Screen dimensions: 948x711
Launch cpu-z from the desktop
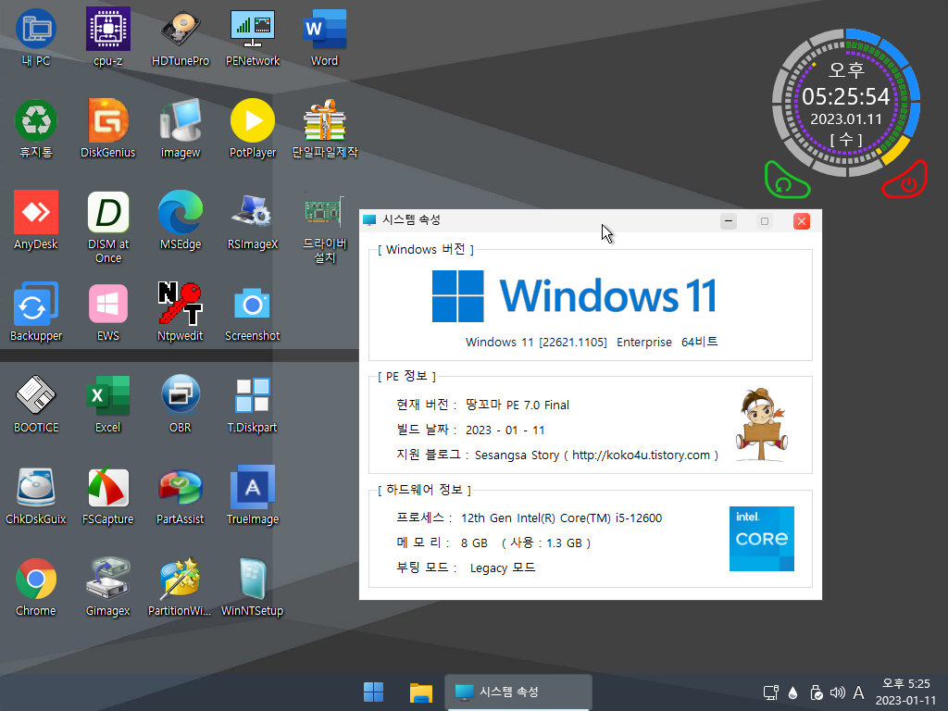[x=108, y=36]
